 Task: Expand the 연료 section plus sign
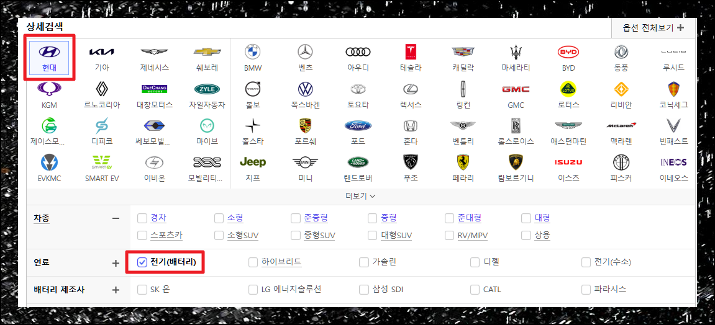(x=116, y=262)
